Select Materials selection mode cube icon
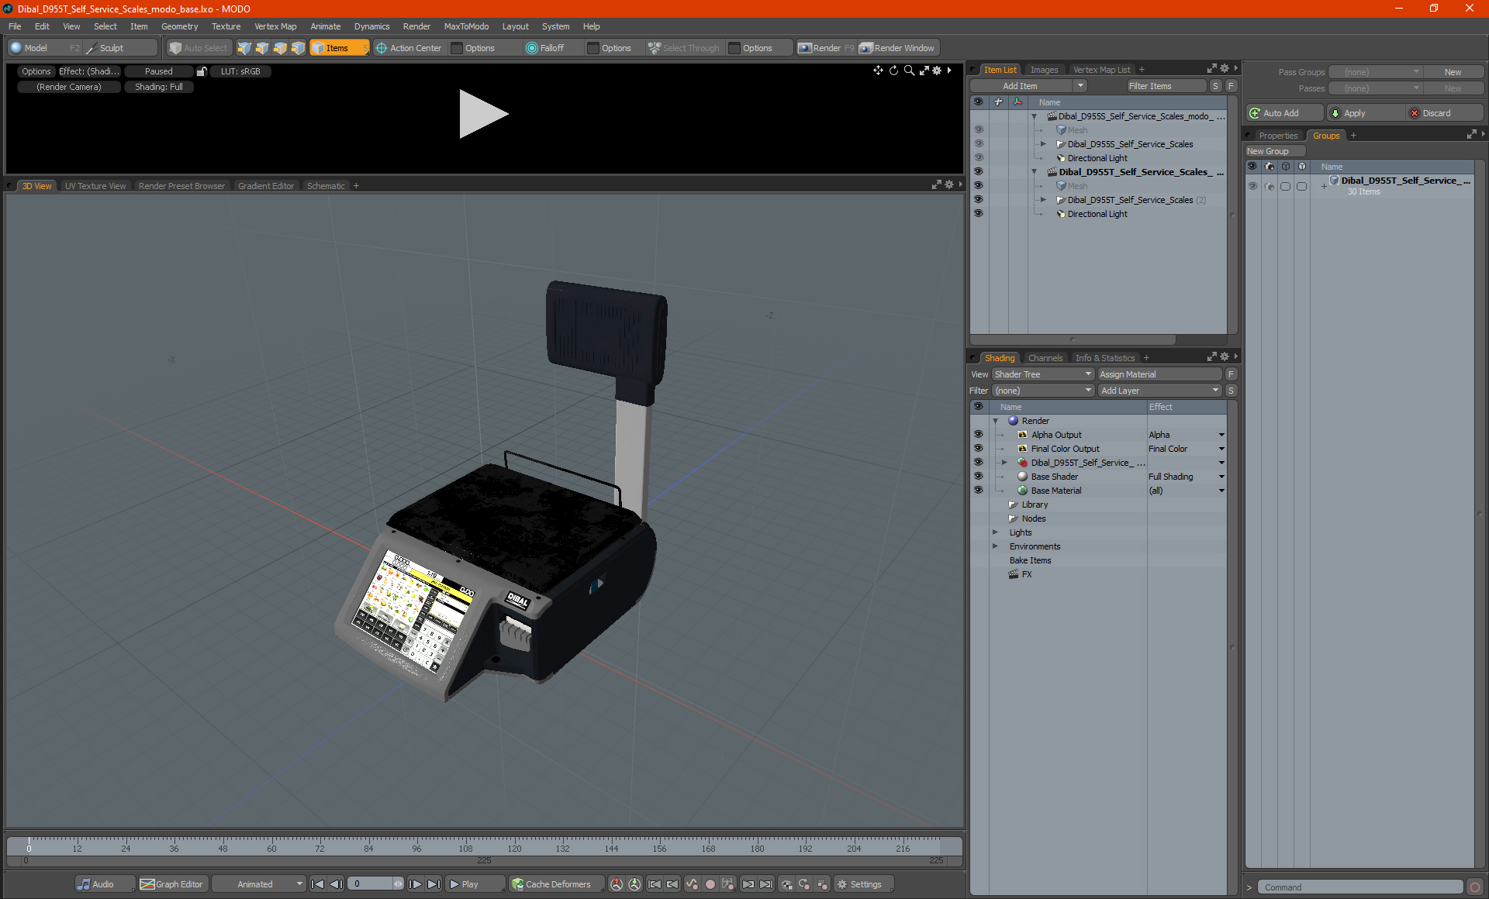 coord(298,48)
